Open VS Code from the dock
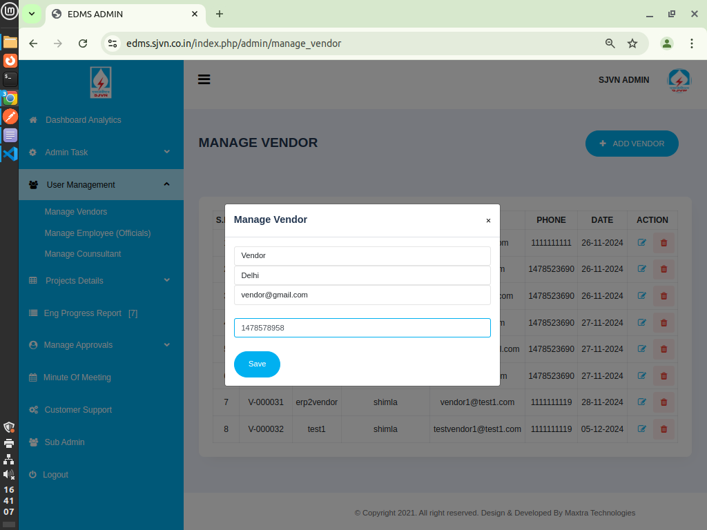This screenshot has width=707, height=530. pos(10,154)
